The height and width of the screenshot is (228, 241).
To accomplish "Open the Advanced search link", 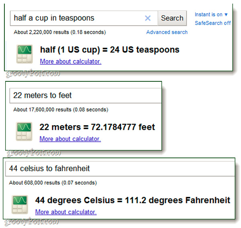I will (167, 32).
